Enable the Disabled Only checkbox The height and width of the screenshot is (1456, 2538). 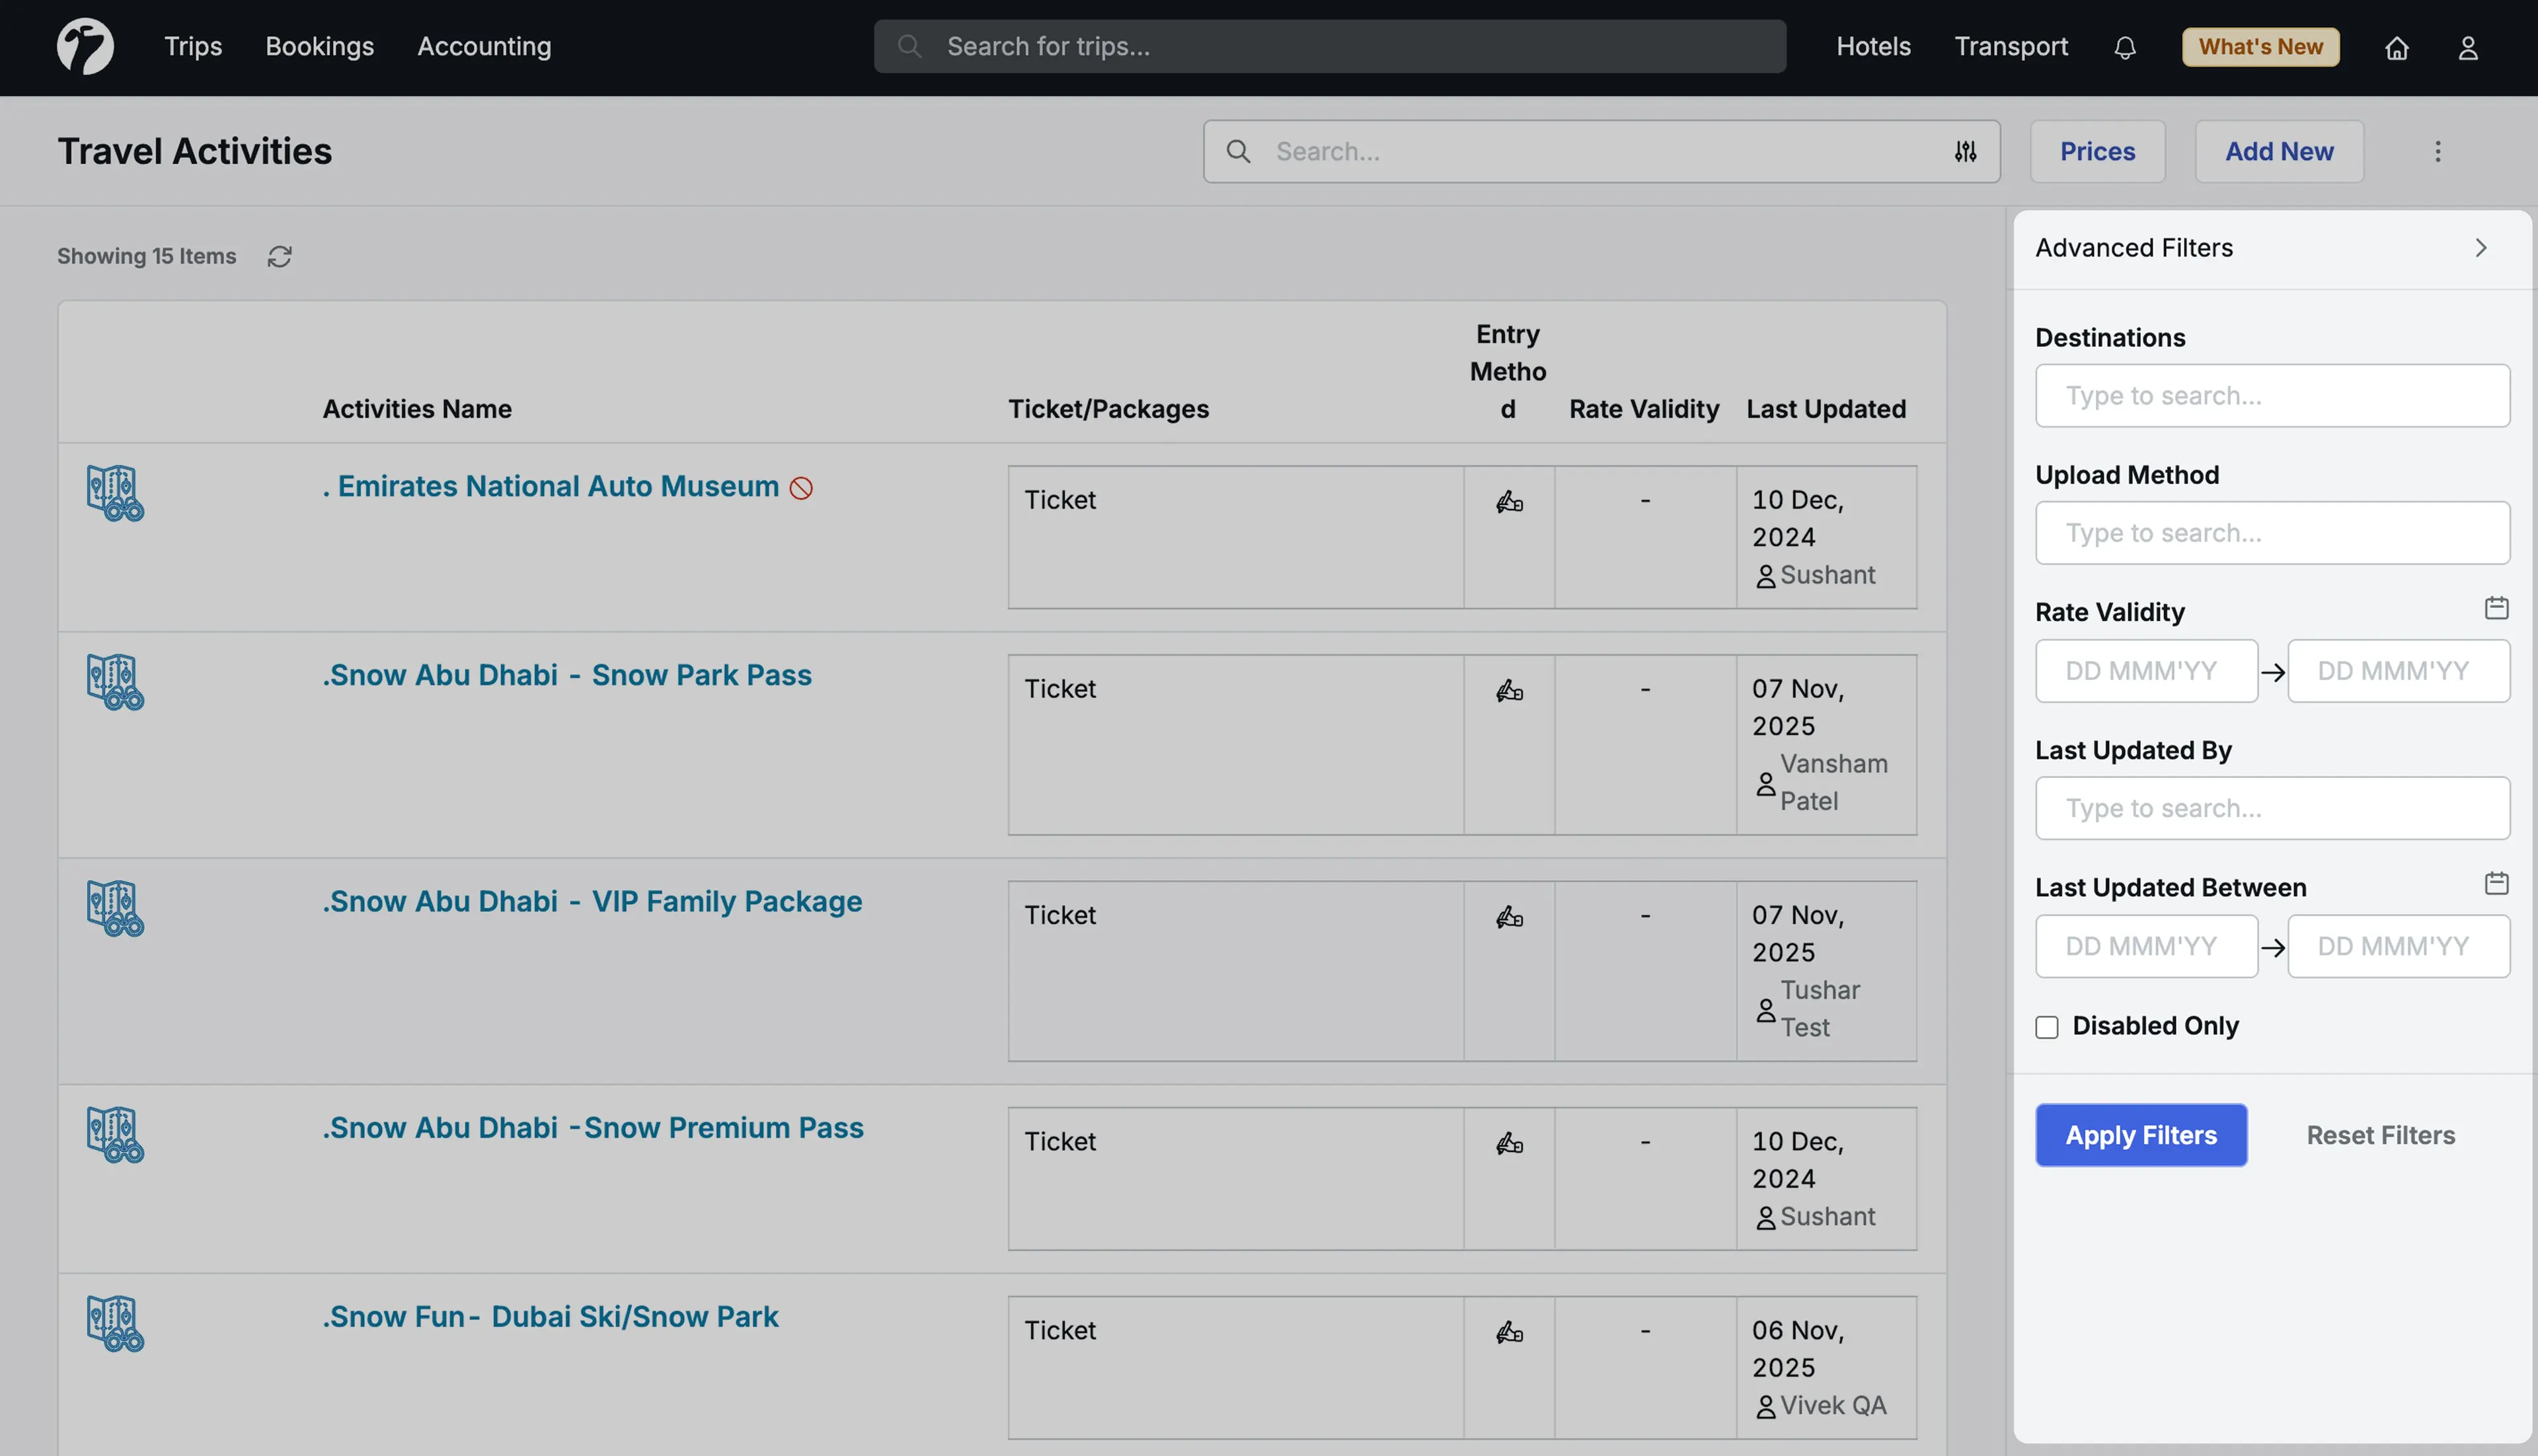point(2046,1027)
